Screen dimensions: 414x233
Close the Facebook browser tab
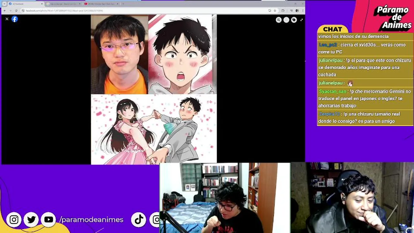tap(42, 4)
